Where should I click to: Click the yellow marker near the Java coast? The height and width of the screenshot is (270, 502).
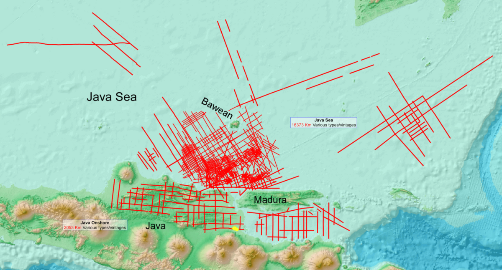pos(236,229)
